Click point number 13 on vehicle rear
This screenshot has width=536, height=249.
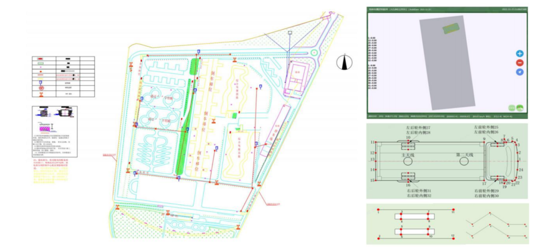[373, 160]
